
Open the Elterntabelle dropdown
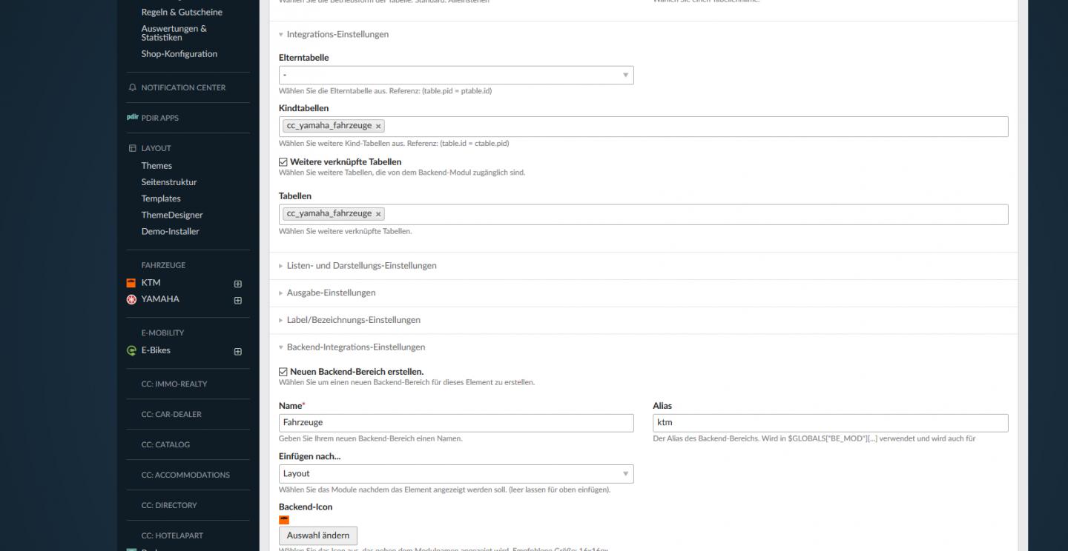click(x=456, y=76)
